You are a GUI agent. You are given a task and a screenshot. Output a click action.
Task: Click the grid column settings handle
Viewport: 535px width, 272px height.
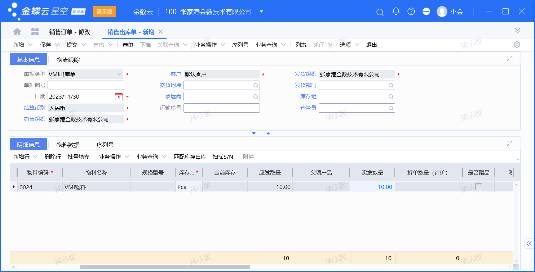[x=518, y=159]
